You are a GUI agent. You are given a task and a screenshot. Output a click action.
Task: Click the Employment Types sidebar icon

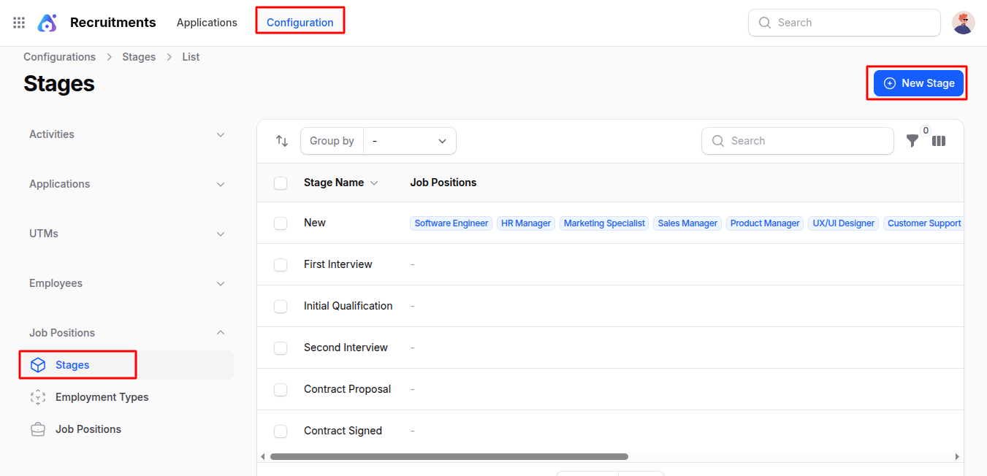38,397
